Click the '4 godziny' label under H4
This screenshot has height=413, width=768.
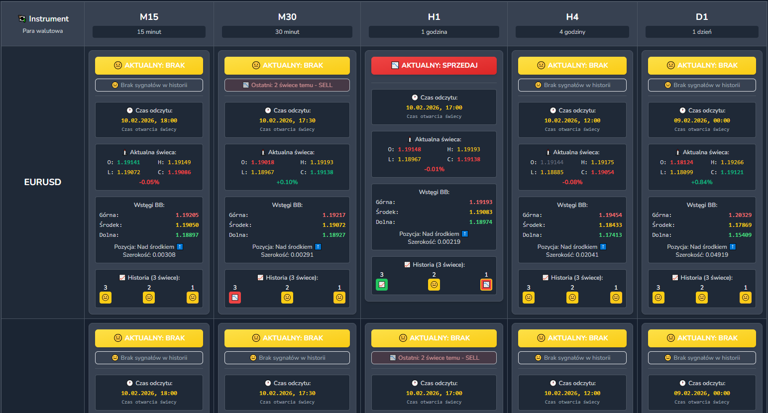572,32
